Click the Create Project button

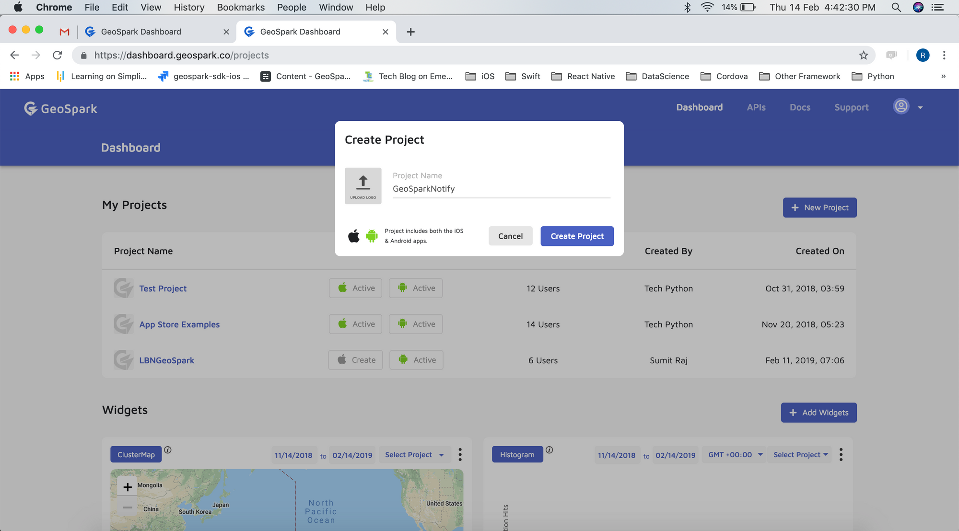coord(577,236)
